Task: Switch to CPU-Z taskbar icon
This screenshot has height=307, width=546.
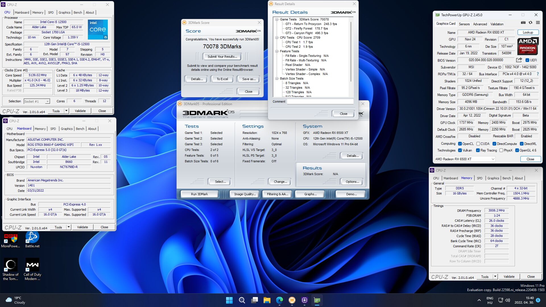Action: 305,300
